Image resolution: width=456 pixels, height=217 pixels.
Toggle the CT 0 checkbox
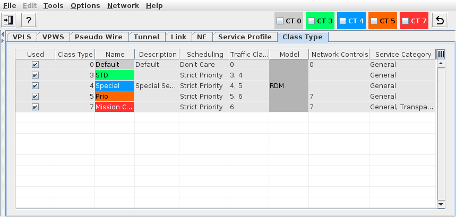point(280,21)
